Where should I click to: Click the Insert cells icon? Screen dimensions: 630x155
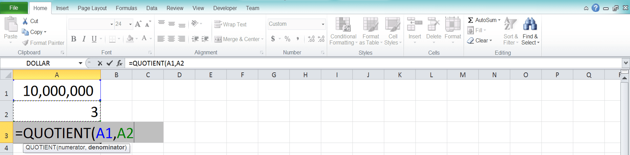(414, 25)
